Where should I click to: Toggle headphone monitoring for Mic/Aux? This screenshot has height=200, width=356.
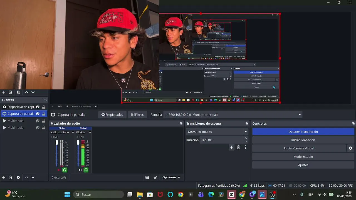pyautogui.click(x=86, y=170)
